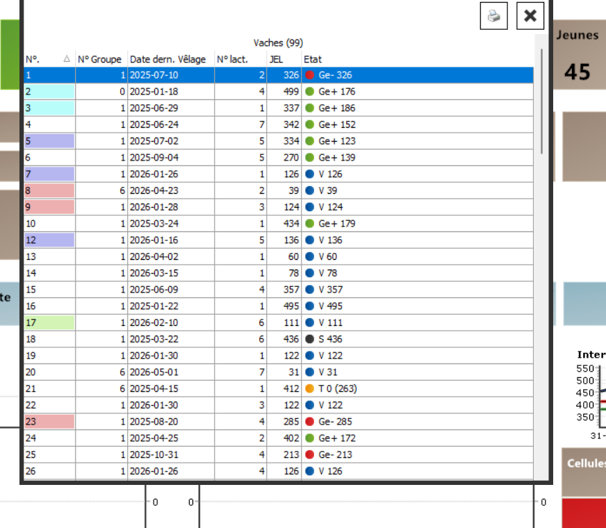Click calving date 2025-06-09
This screenshot has height=528, width=606.
(154, 290)
